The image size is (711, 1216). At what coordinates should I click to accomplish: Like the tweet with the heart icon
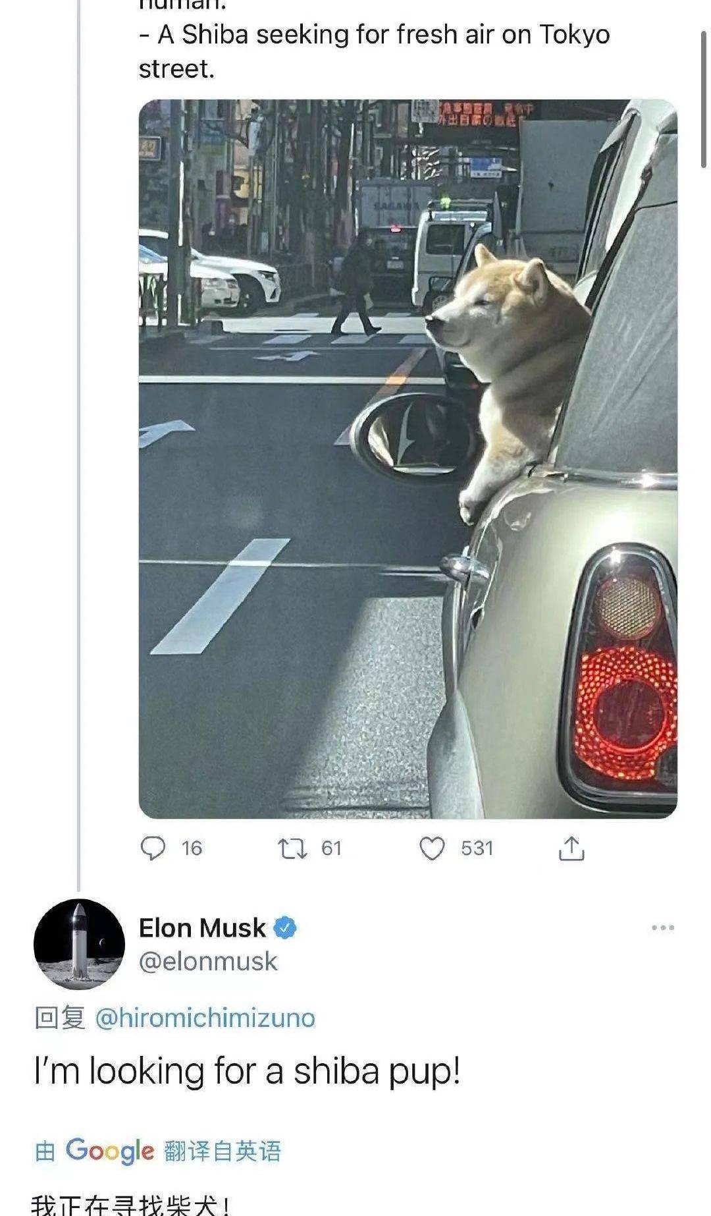click(x=433, y=848)
